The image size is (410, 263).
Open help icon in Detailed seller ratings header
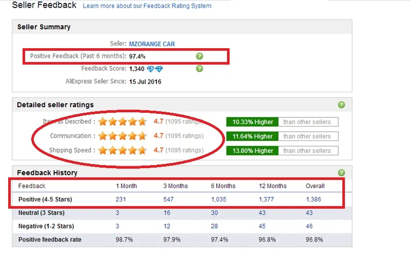[341, 105]
